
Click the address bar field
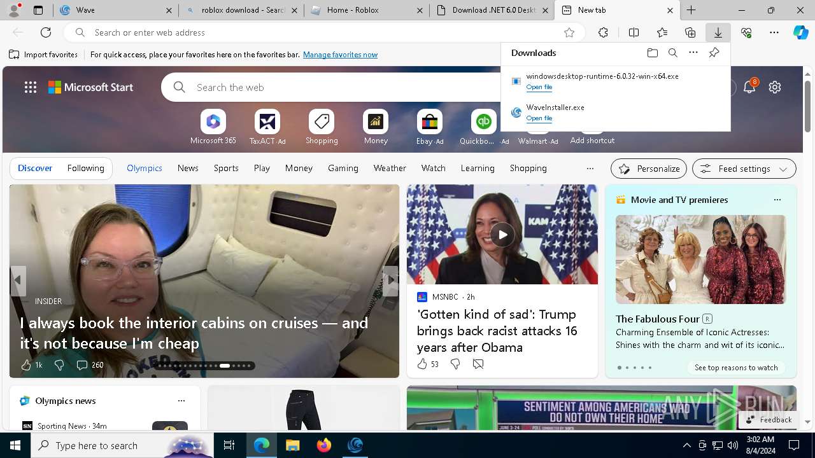325,32
